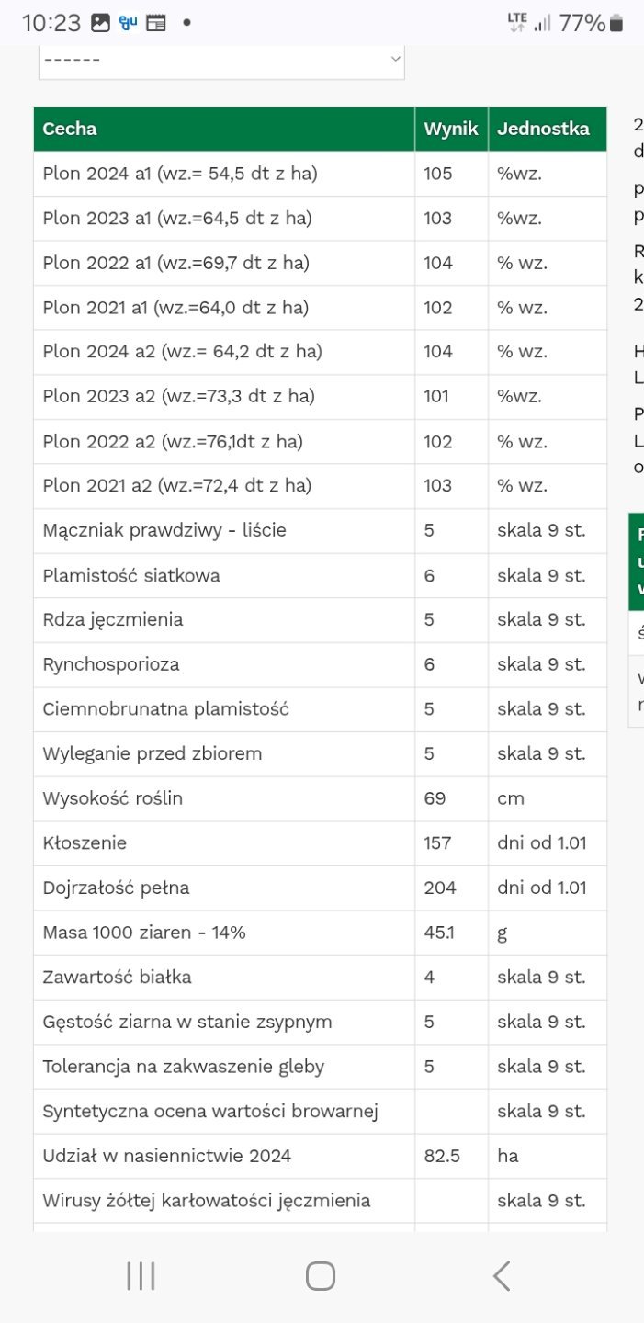The height and width of the screenshot is (1323, 644).
Task: Open recent apps with the three-line button
Action: [x=141, y=1276]
